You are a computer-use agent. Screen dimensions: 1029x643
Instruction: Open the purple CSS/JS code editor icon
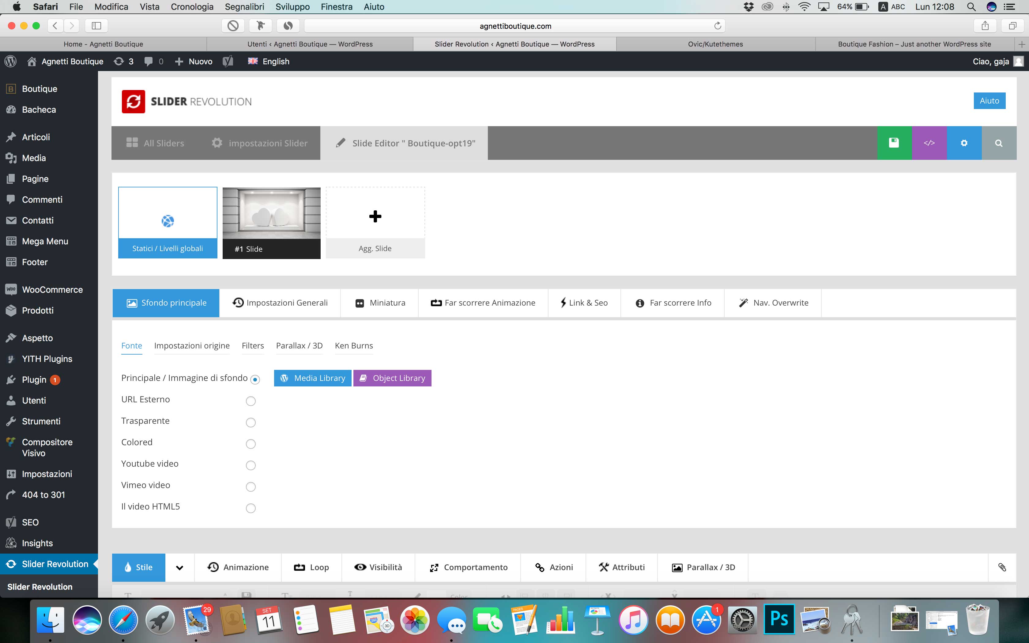point(929,143)
